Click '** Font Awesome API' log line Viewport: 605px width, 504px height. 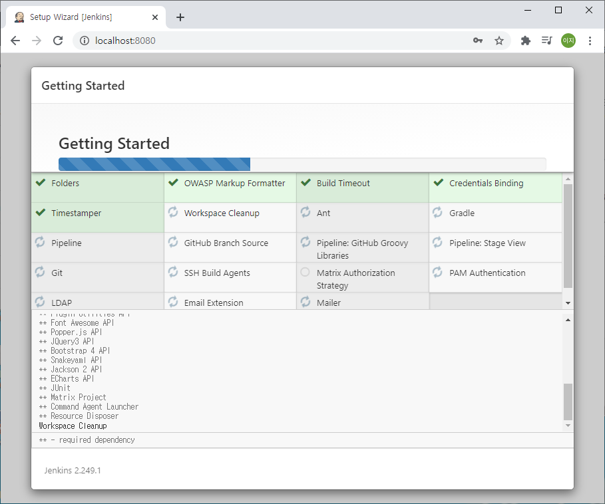pyautogui.click(x=77, y=323)
